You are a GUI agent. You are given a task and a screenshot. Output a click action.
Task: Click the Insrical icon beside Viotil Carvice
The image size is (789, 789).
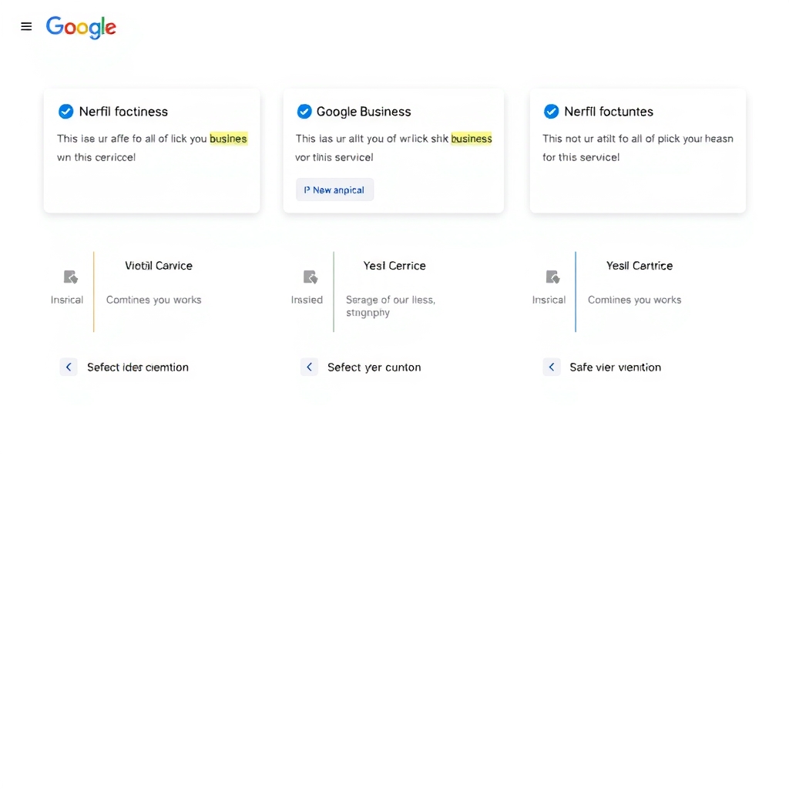pos(70,277)
